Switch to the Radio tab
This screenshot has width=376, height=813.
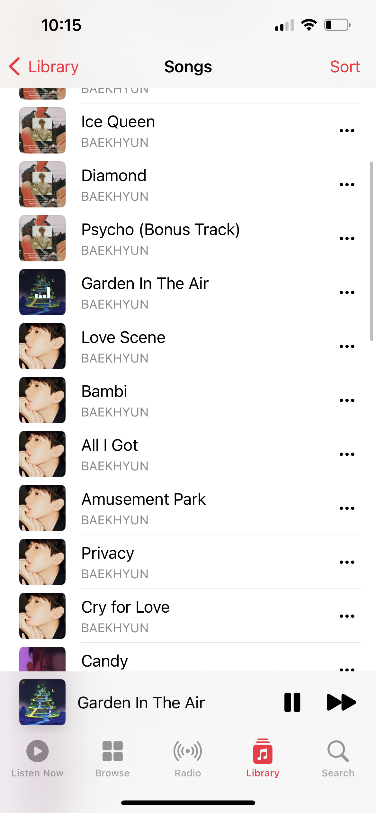(188, 758)
